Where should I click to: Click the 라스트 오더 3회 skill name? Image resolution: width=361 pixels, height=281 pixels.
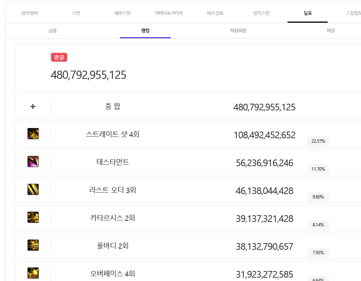(x=113, y=190)
